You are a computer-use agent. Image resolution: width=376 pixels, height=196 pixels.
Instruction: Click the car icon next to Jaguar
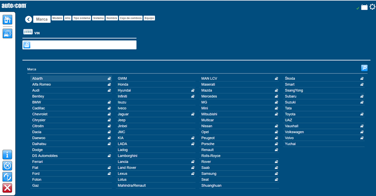(x=193, y=114)
